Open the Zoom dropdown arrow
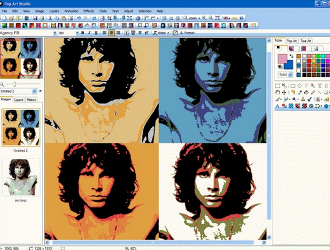 pyautogui.click(x=199, y=18)
